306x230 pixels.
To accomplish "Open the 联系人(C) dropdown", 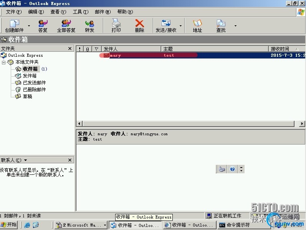I will pos(25,160).
